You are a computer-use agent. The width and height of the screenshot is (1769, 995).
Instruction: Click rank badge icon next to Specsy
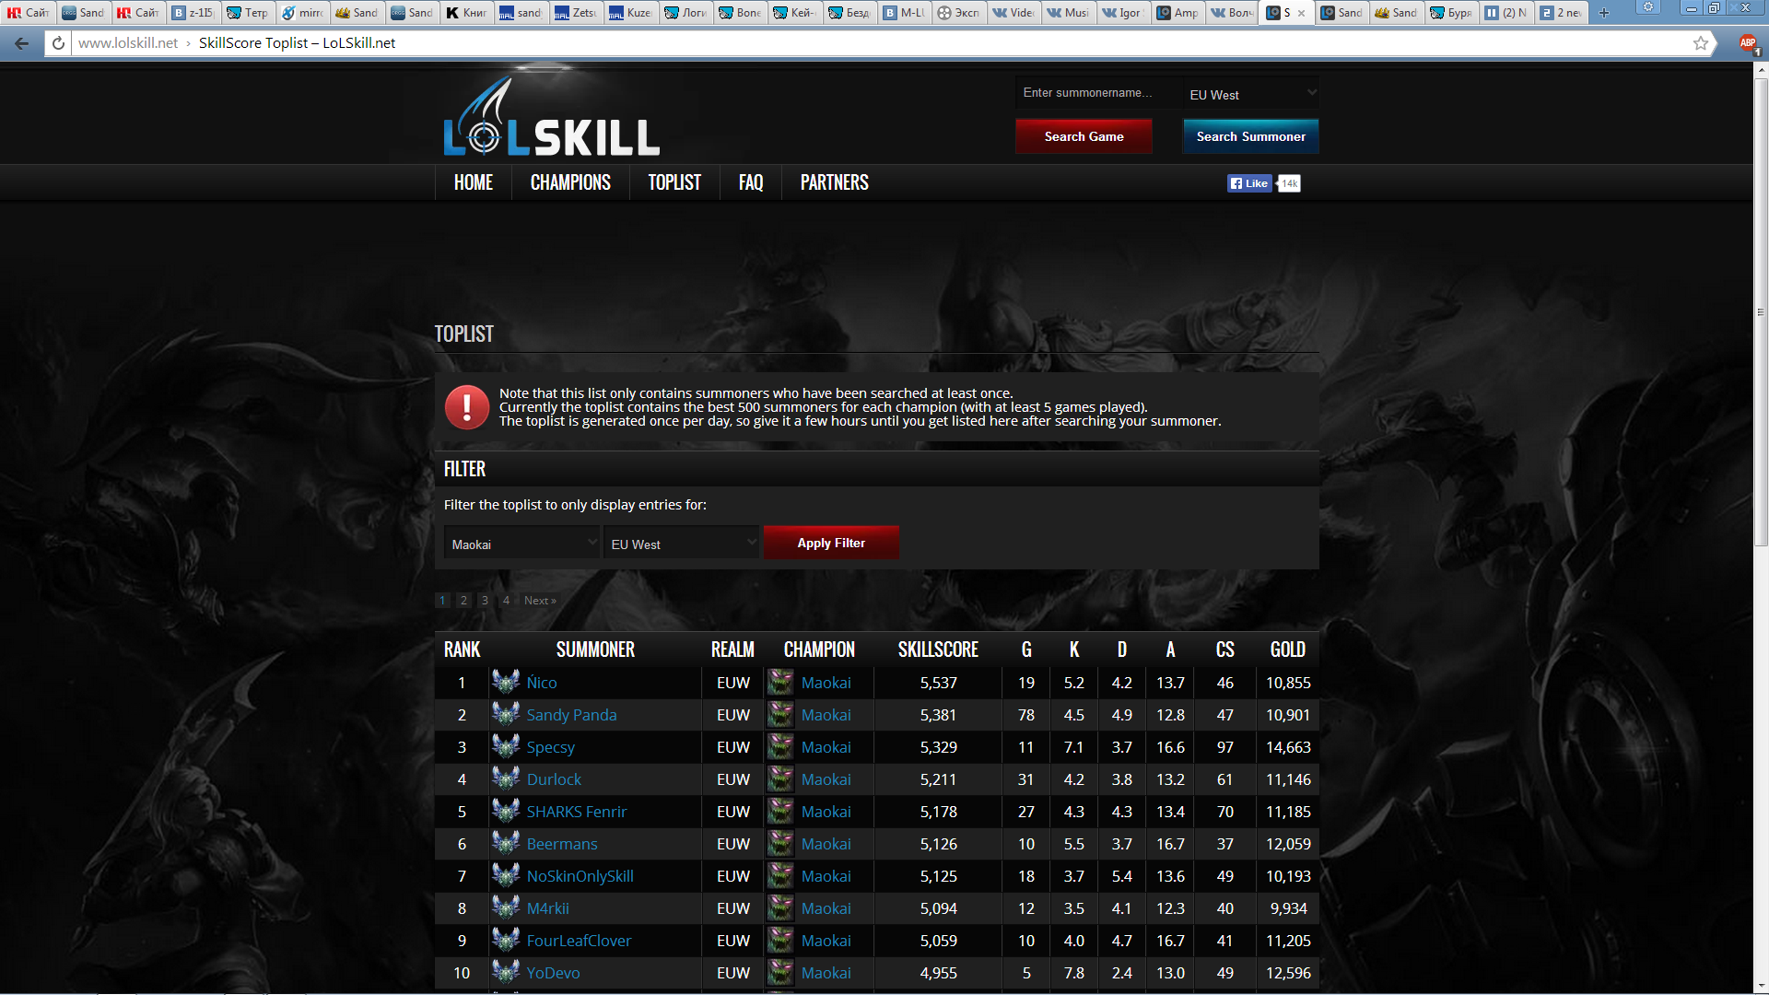tap(506, 746)
